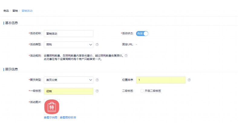
Task: Open help icon next to 展示类型 dropdown
Action: 97,80
